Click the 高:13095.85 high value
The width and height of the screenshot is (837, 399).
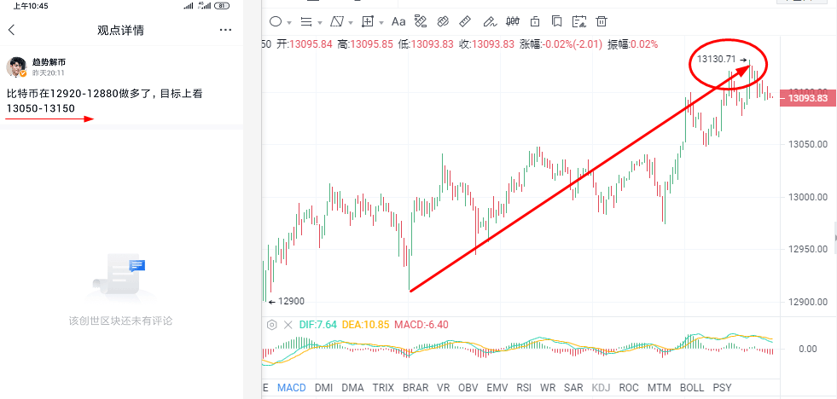pos(367,45)
